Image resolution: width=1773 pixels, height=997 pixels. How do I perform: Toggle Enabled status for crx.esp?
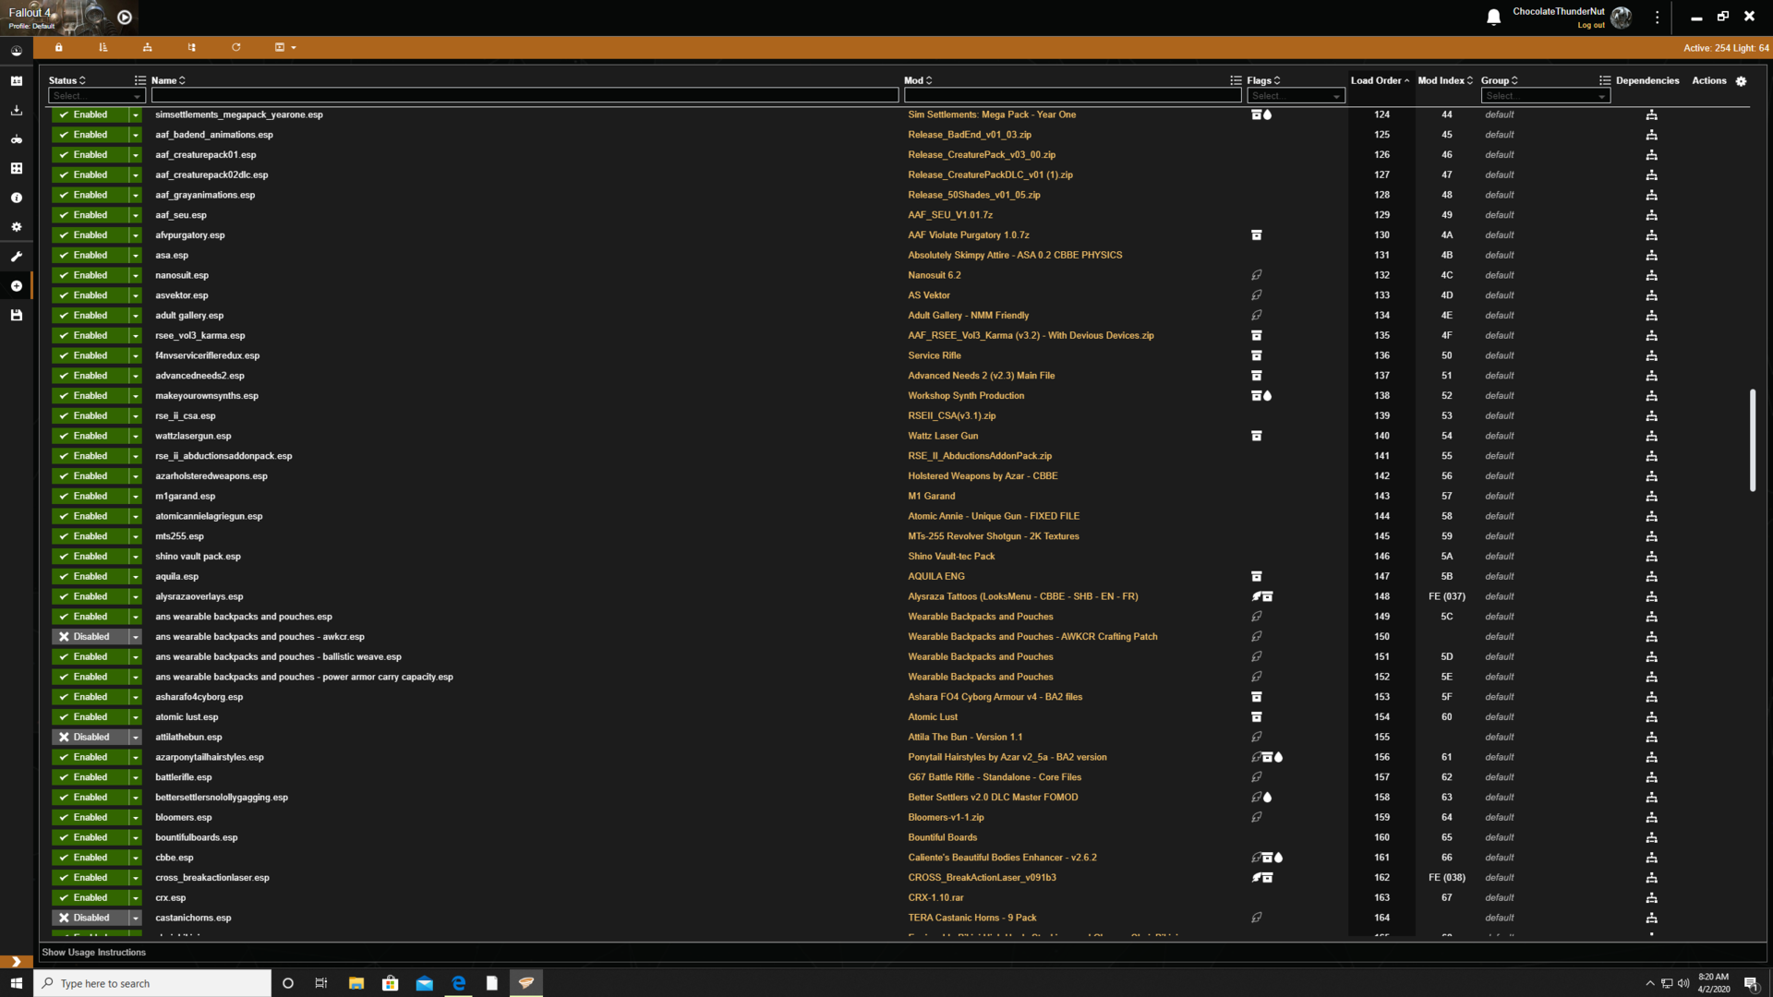pos(90,897)
